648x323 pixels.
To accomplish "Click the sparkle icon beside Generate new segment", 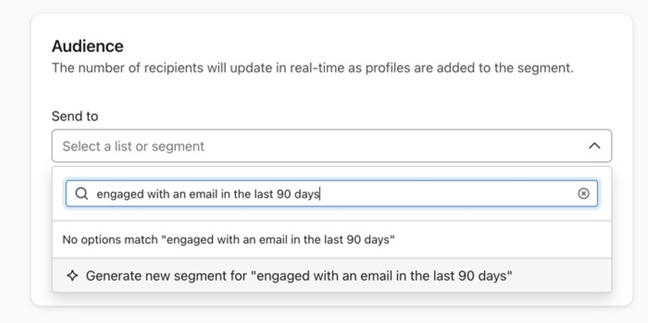I will (72, 276).
